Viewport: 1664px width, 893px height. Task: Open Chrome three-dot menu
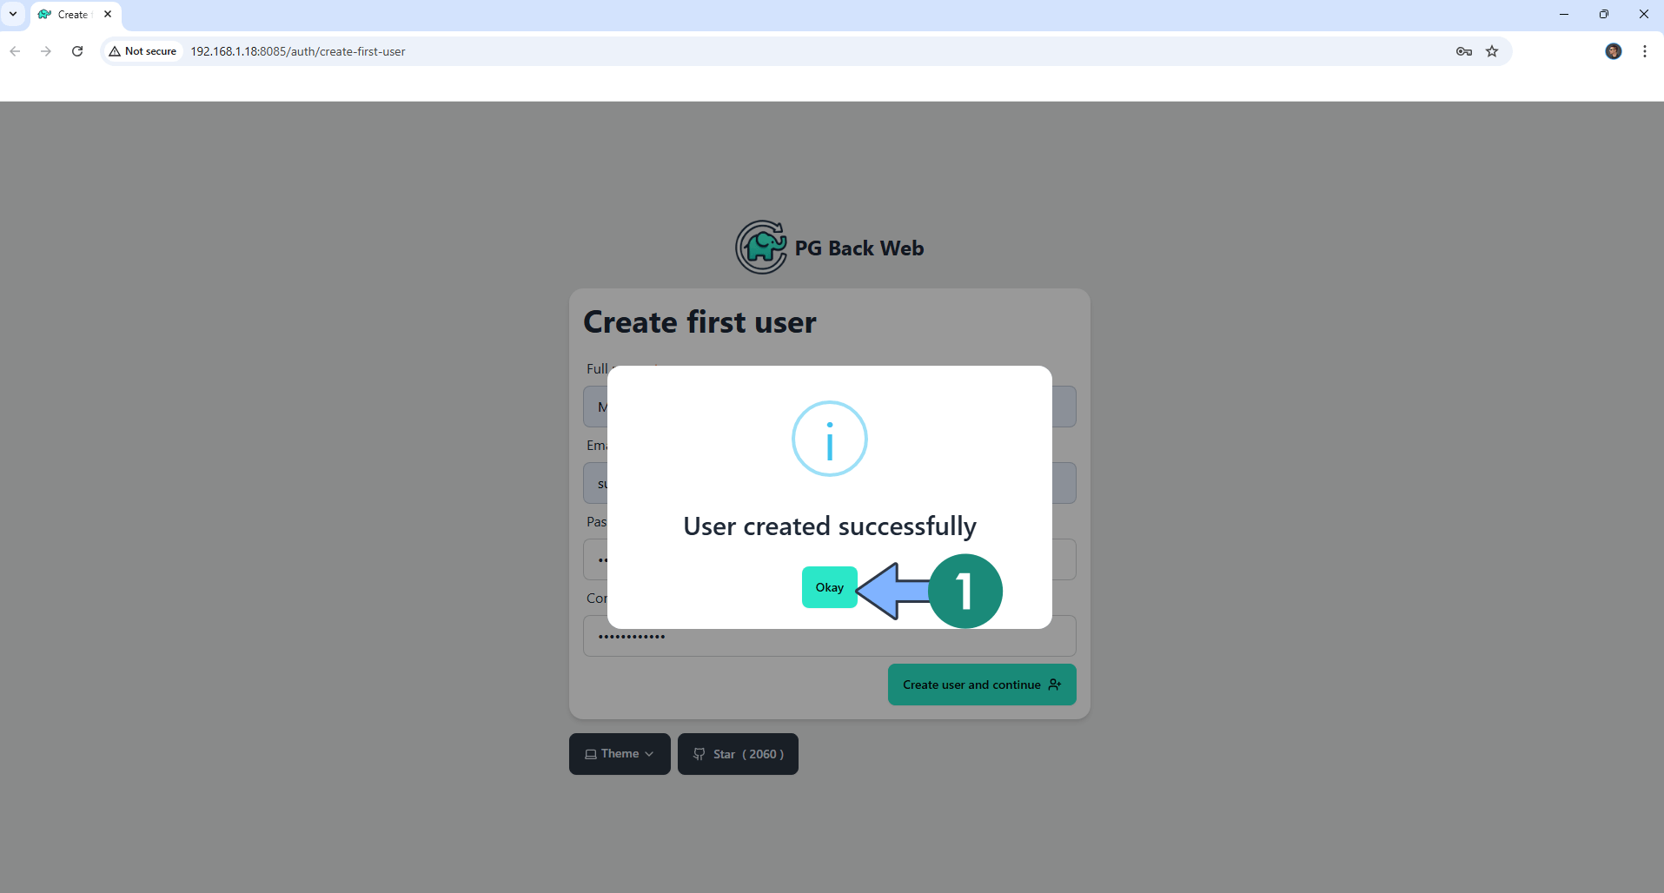point(1644,51)
